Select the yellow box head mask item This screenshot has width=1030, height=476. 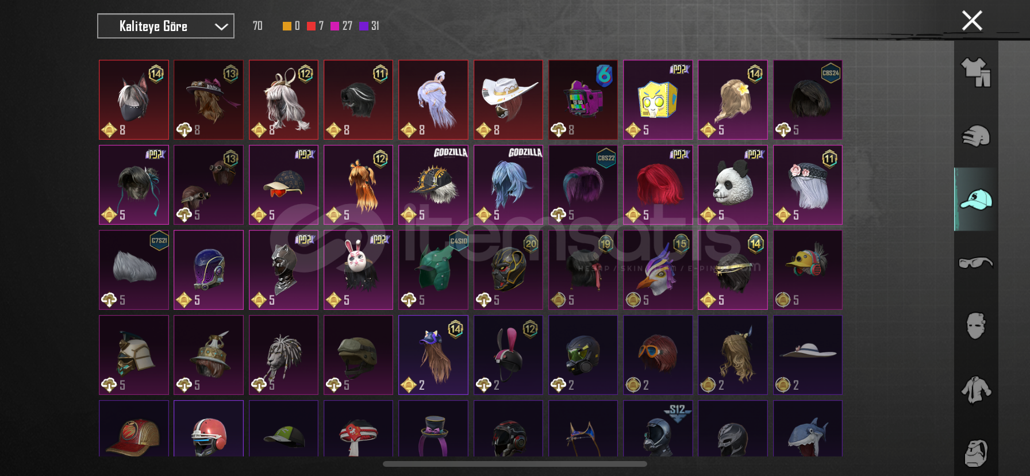point(658,99)
